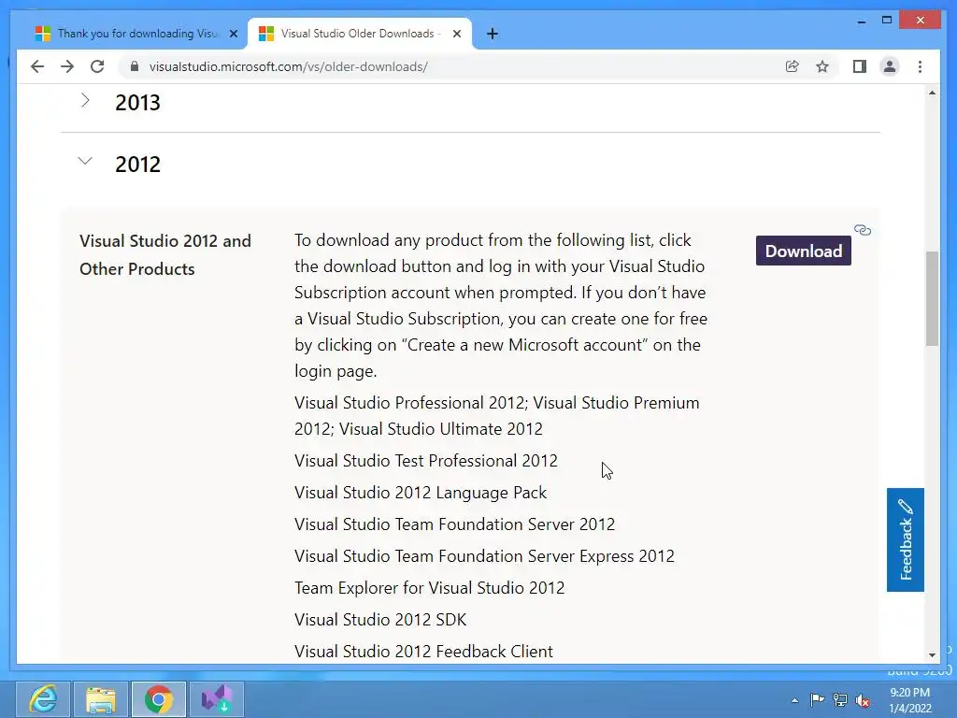Open Action Center flag icon
957x718 pixels.
pyautogui.click(x=817, y=700)
